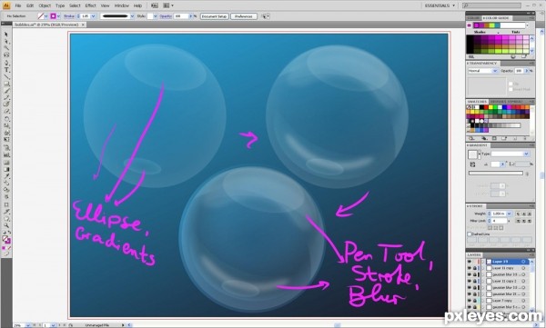Click the stroke color swatch in control bar
546x328 pixels.
tap(53, 16)
